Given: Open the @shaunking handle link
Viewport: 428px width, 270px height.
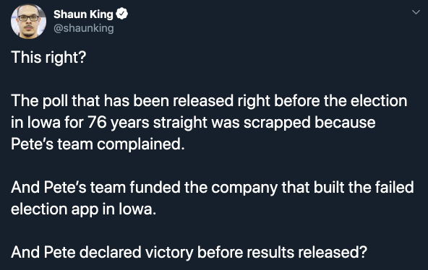Looking at the screenshot, I should [x=84, y=28].
